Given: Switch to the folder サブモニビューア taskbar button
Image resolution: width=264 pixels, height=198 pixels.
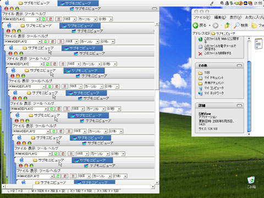Looking at the screenshot, I should (x=34, y=3).
